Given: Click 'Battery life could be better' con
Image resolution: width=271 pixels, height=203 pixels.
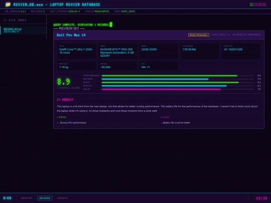Looking at the screenshot, I should click(x=176, y=123).
